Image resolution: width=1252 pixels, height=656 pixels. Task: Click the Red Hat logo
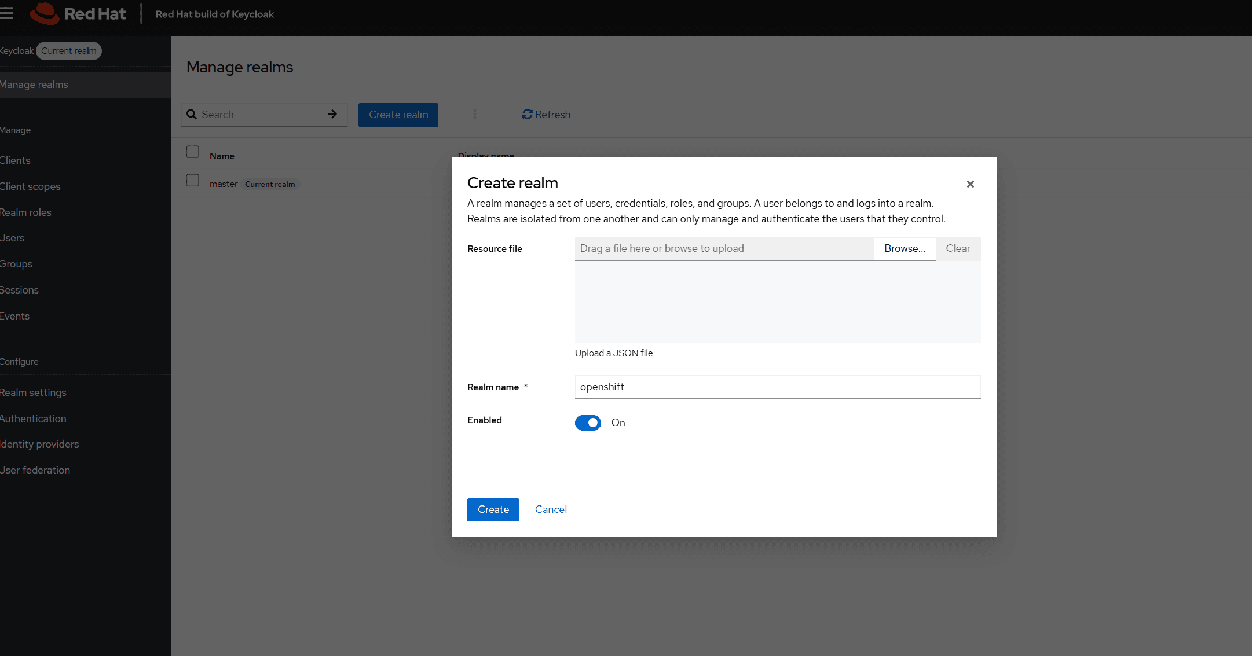(78, 14)
